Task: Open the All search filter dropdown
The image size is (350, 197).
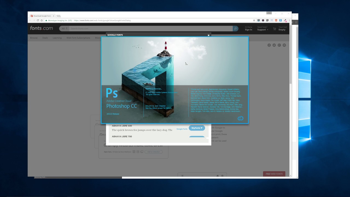Action: [65, 28]
